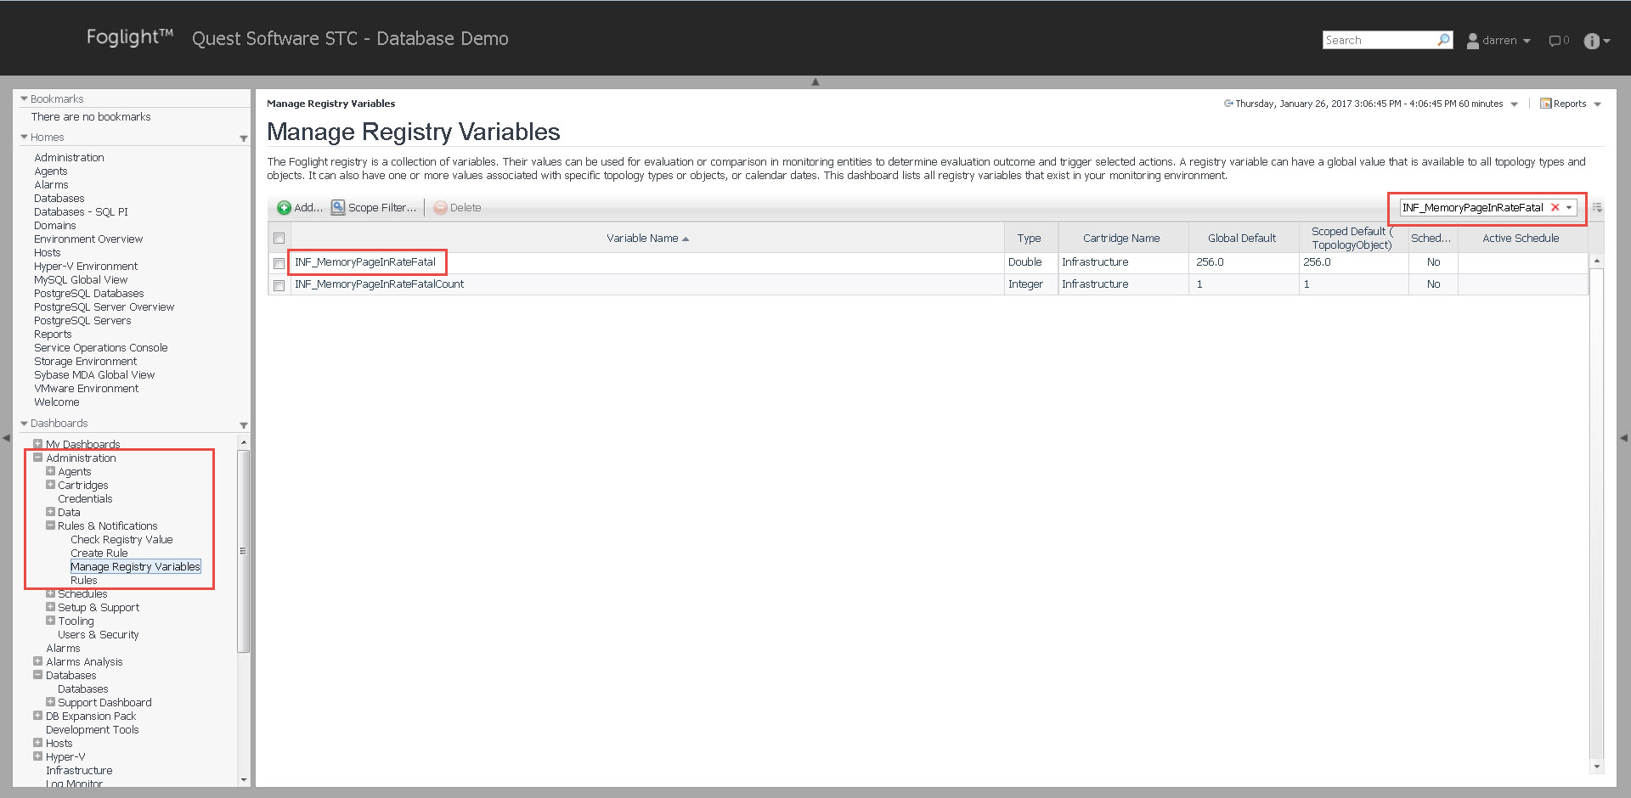The image size is (1631, 798).
Task: Go to the Service Operations Console home
Action: click(100, 348)
